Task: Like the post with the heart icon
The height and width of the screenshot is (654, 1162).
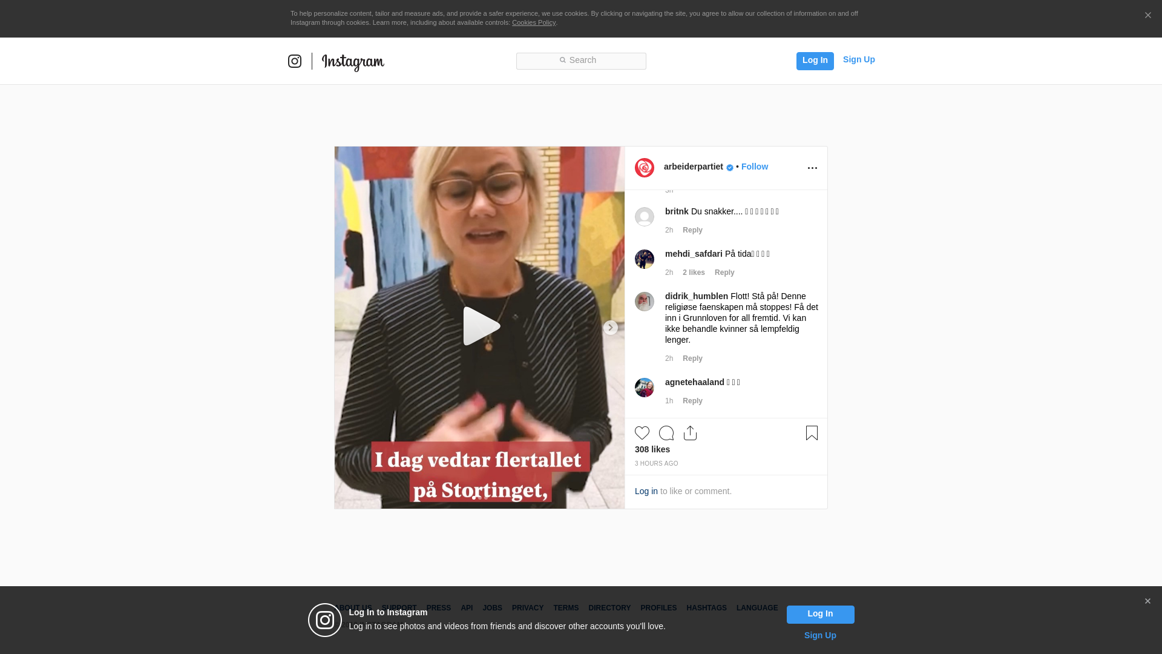Action: coord(642,433)
